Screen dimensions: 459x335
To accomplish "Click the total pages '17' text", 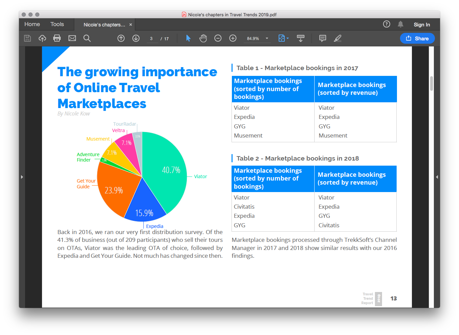I will coord(166,39).
